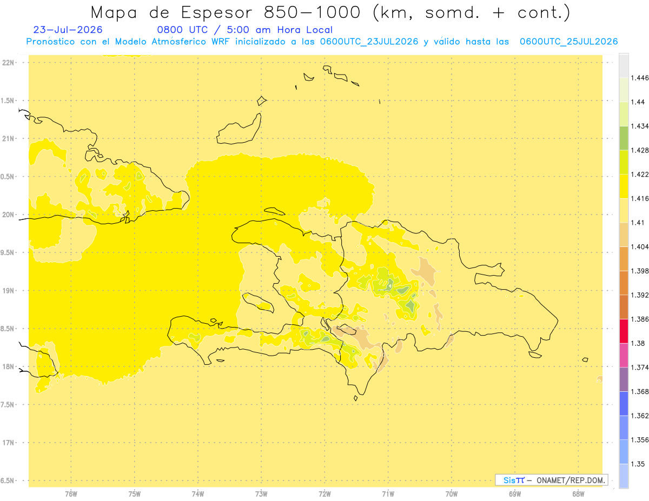
Task: Click the 69W longitude axis label
Action: 515,494
